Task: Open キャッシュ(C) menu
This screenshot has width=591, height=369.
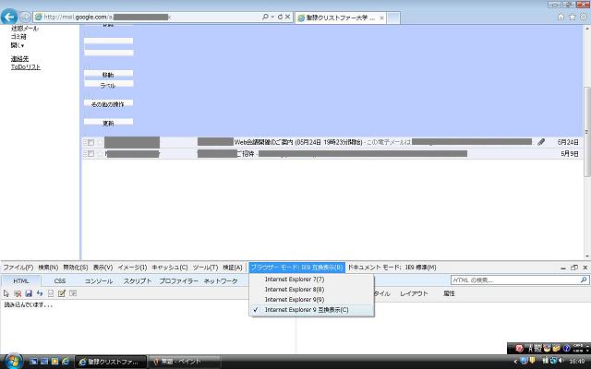Action: [x=170, y=268]
